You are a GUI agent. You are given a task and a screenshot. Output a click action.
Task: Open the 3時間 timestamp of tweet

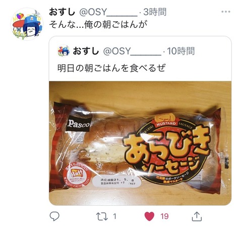[155, 12]
